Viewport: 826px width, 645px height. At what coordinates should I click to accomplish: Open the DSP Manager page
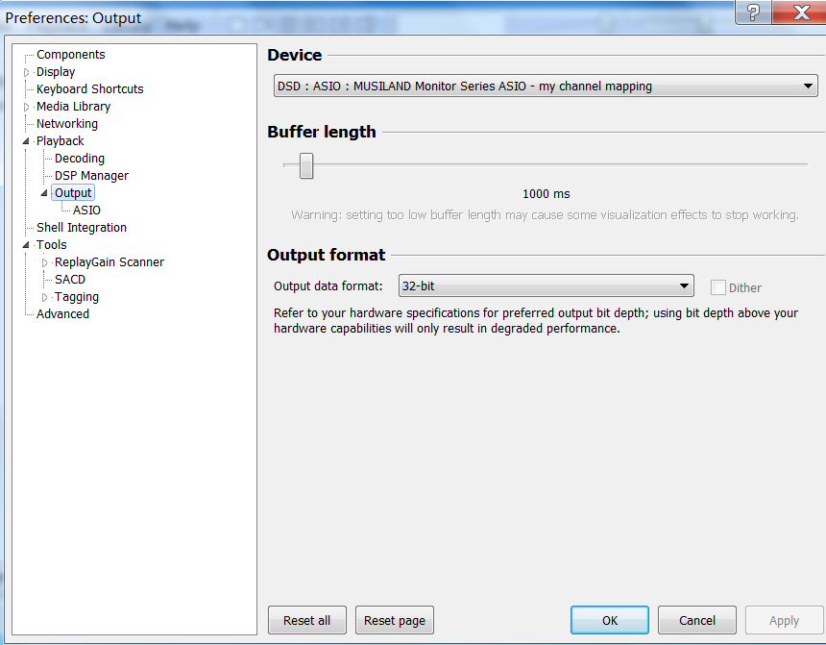[91, 176]
